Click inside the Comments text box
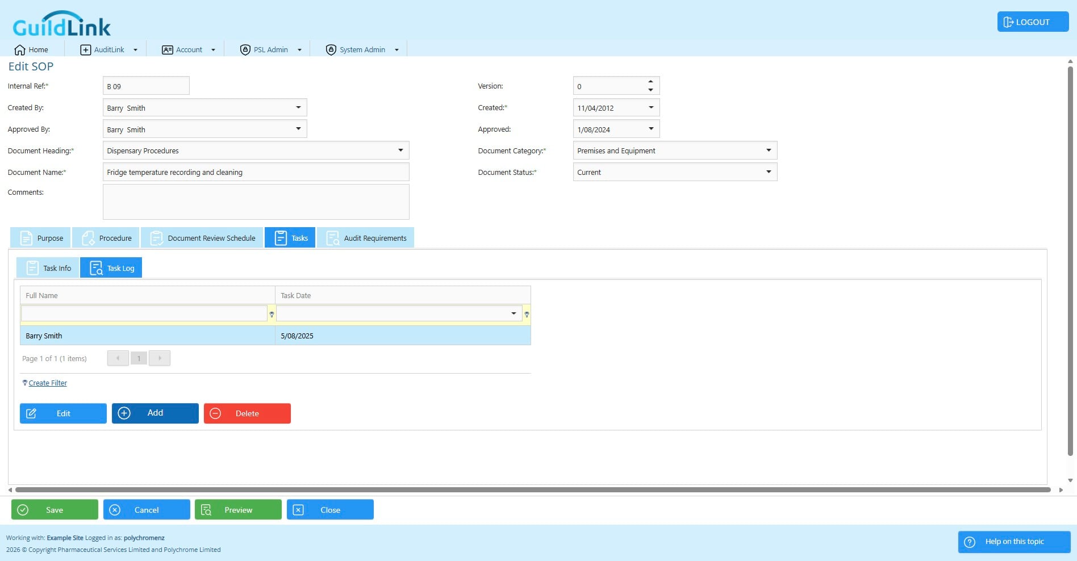This screenshot has width=1077, height=561. point(256,202)
